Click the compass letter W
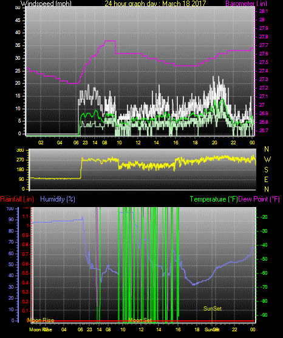The width and height of the screenshot is (283, 338). [x=267, y=160]
